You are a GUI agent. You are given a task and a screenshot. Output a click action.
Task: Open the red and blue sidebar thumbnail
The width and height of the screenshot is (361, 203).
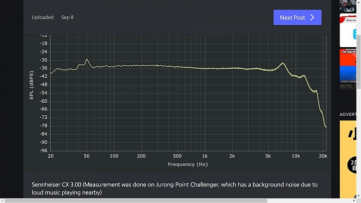[348, 66]
